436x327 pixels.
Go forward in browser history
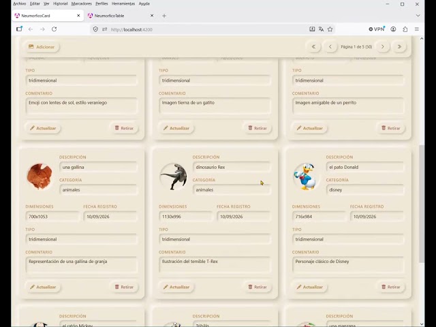point(42,29)
